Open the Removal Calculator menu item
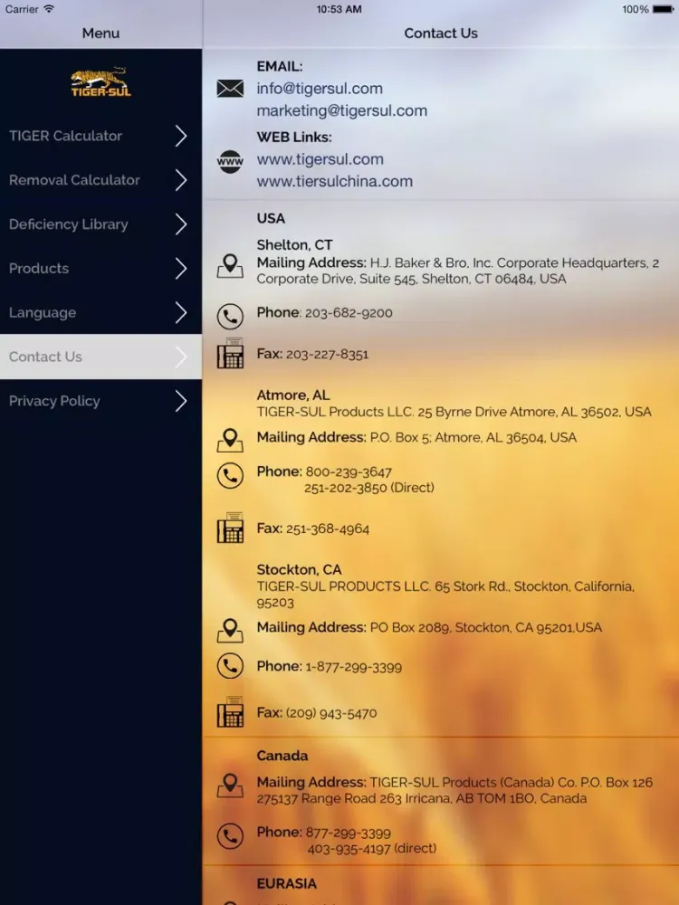 coord(101,180)
